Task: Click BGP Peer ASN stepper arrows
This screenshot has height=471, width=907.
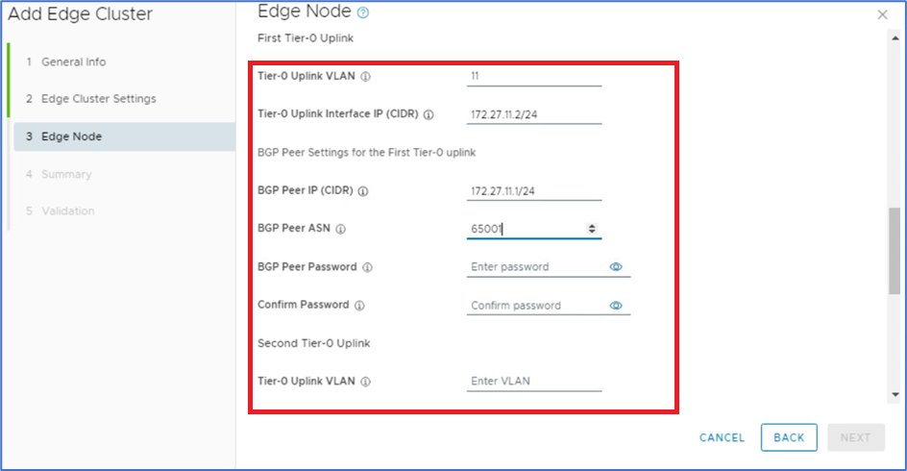Action: [x=592, y=229]
